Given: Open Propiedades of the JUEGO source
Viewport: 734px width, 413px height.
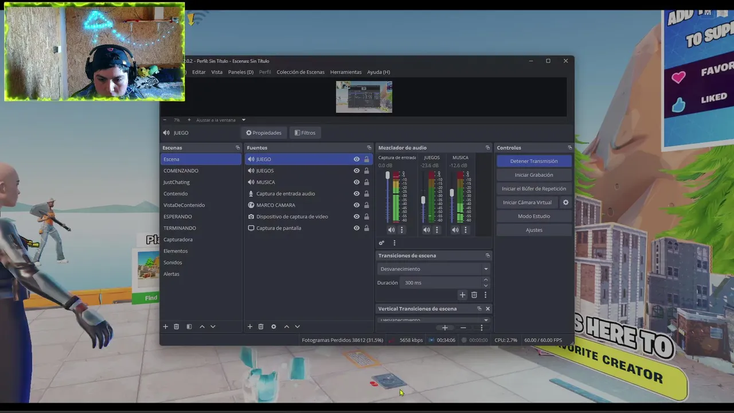Looking at the screenshot, I should [264, 133].
